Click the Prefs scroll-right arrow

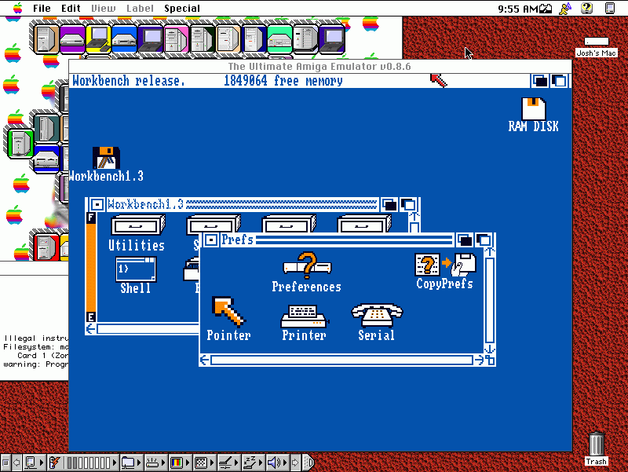(479, 360)
